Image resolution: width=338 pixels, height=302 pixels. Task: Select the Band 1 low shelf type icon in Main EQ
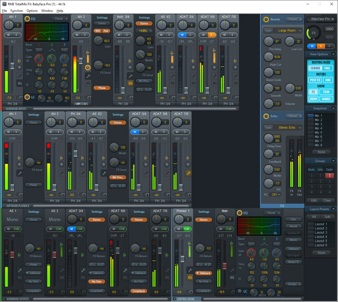252,244
